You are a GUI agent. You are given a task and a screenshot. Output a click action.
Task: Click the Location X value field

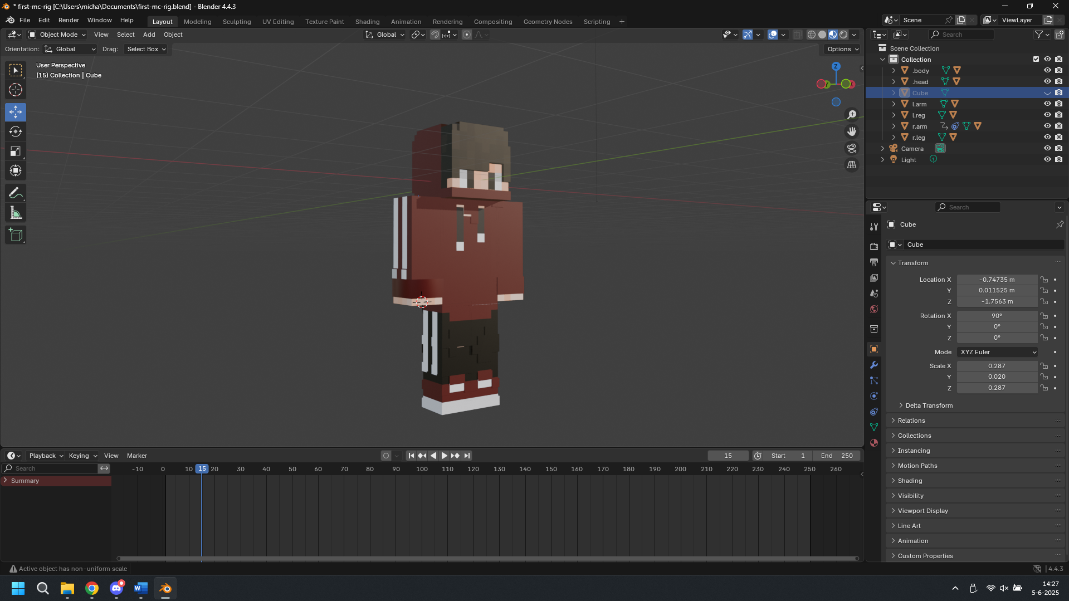997,280
